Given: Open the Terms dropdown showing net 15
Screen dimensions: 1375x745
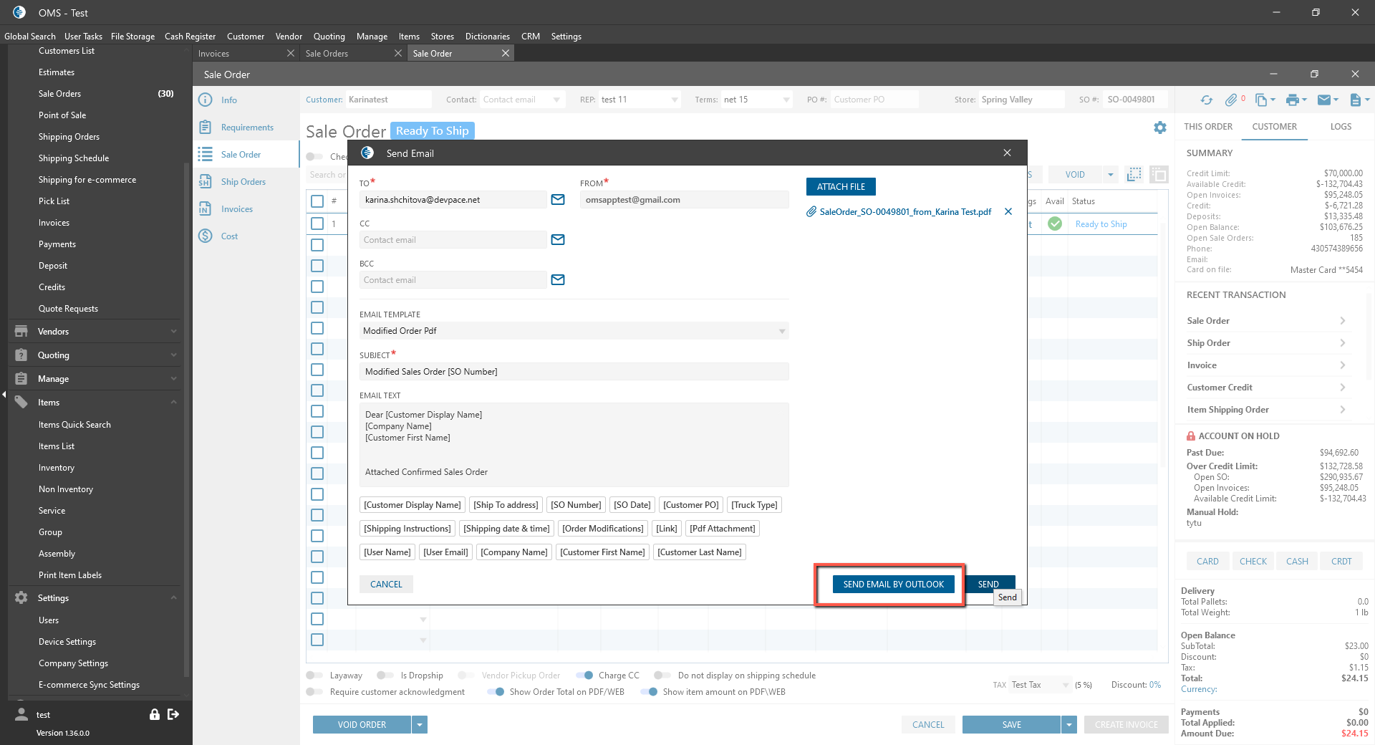Looking at the screenshot, I should (786, 100).
